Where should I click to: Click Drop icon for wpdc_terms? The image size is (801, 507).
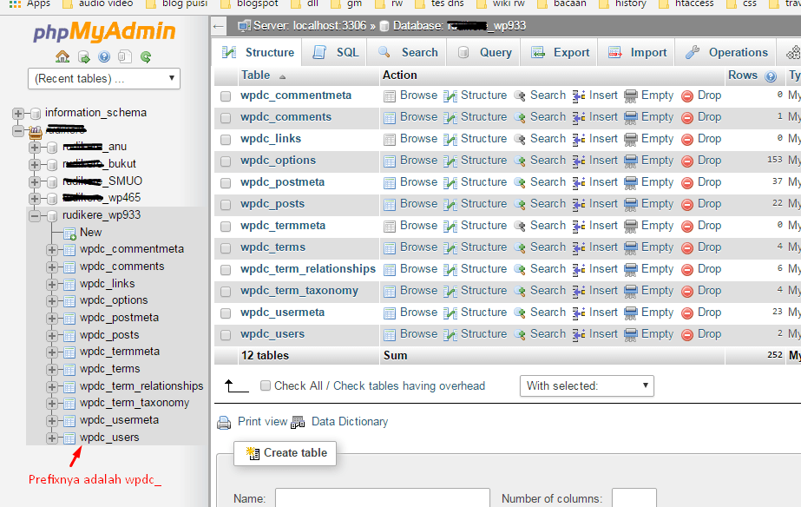click(687, 248)
